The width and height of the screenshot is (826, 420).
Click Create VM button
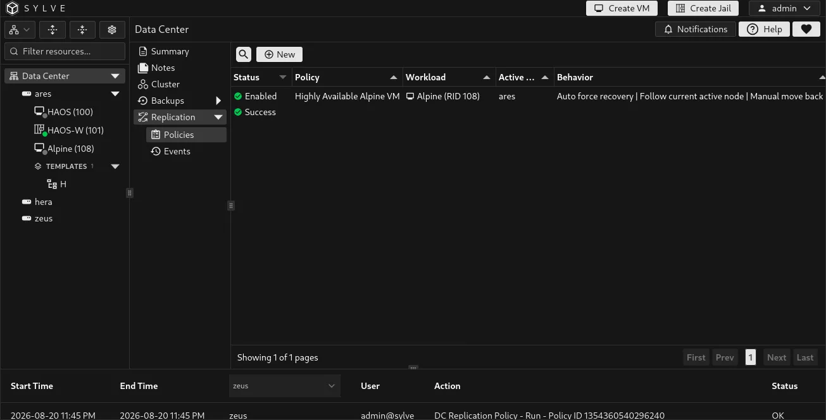coord(622,8)
